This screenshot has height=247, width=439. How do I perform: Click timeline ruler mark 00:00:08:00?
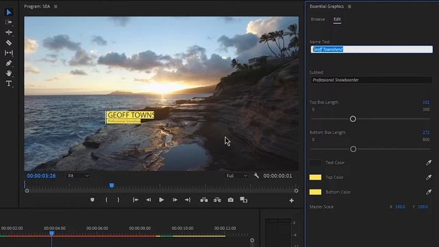coord(140,228)
